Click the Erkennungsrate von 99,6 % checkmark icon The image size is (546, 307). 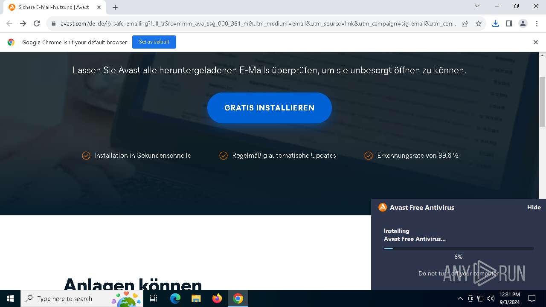pyautogui.click(x=369, y=156)
